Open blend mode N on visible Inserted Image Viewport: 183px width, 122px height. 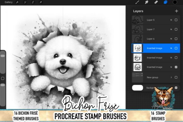(x=171, y=67)
